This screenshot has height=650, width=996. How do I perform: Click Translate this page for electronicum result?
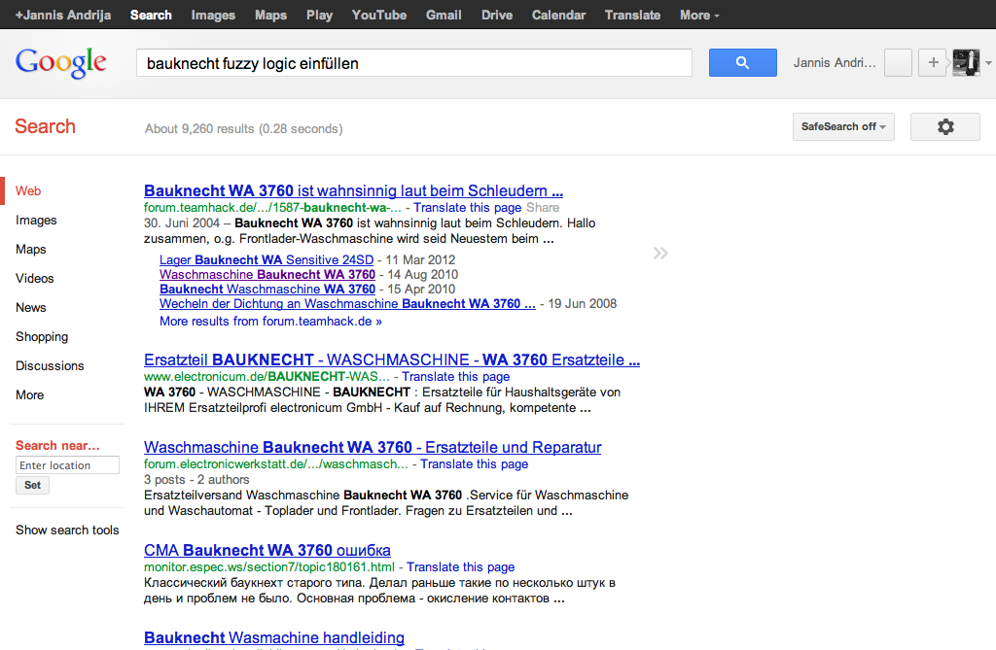[x=455, y=376]
